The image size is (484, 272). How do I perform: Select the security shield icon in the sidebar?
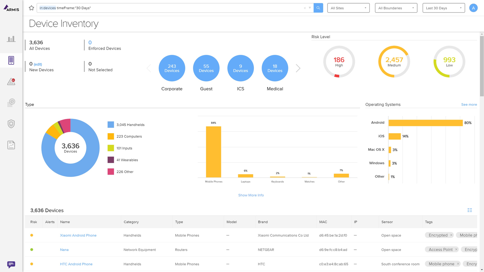(11, 124)
